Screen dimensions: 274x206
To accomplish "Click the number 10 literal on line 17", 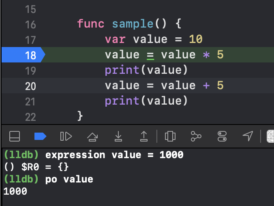I will click(196, 39).
